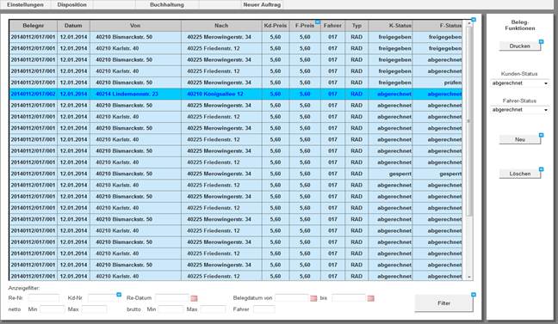Sort by Typ column header
This screenshot has width=558, height=324.
(x=356, y=26)
